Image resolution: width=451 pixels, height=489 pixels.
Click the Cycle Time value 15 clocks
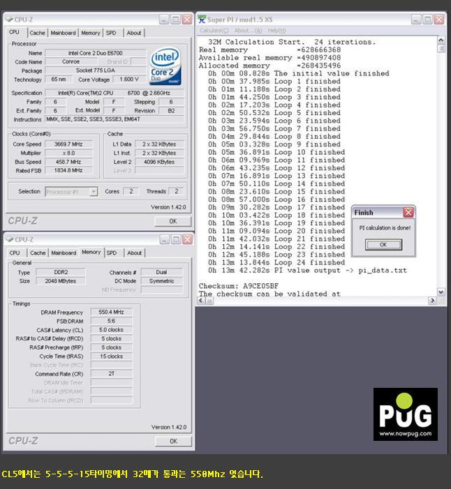click(x=112, y=356)
